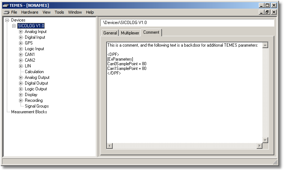Open the Window menu

pos(75,12)
